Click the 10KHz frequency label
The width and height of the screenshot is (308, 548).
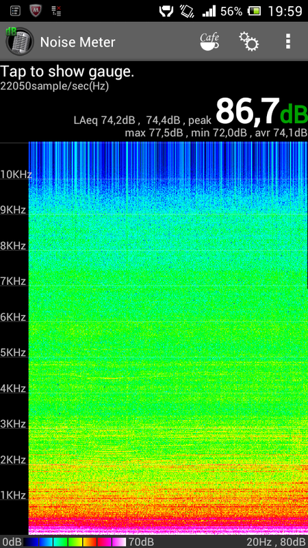tap(16, 174)
